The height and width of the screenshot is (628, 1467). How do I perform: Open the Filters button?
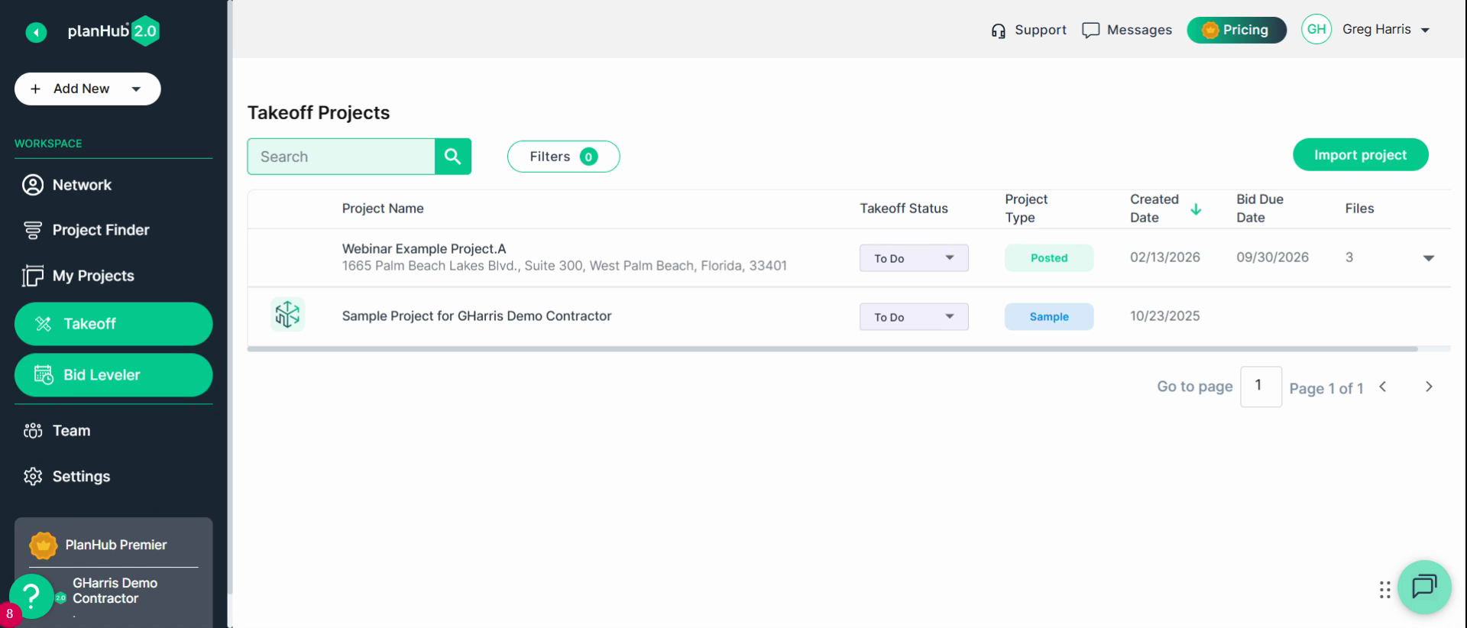pos(563,157)
